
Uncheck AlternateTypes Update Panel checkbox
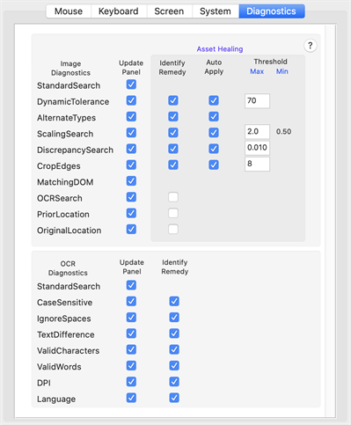pos(131,117)
